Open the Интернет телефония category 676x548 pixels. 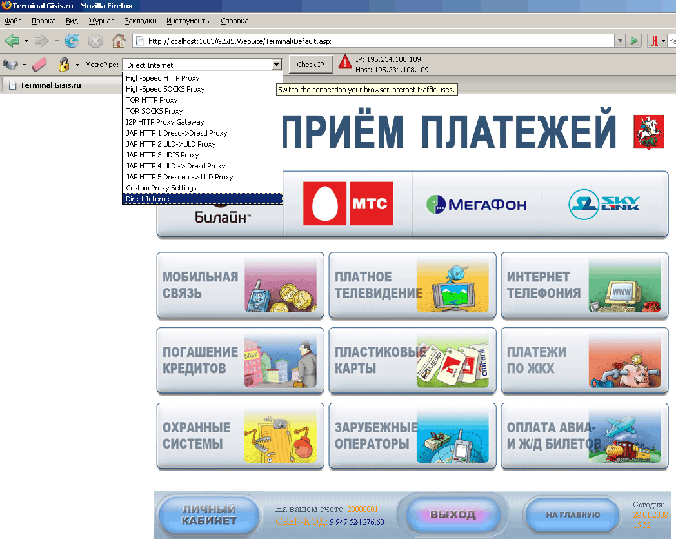coord(584,286)
